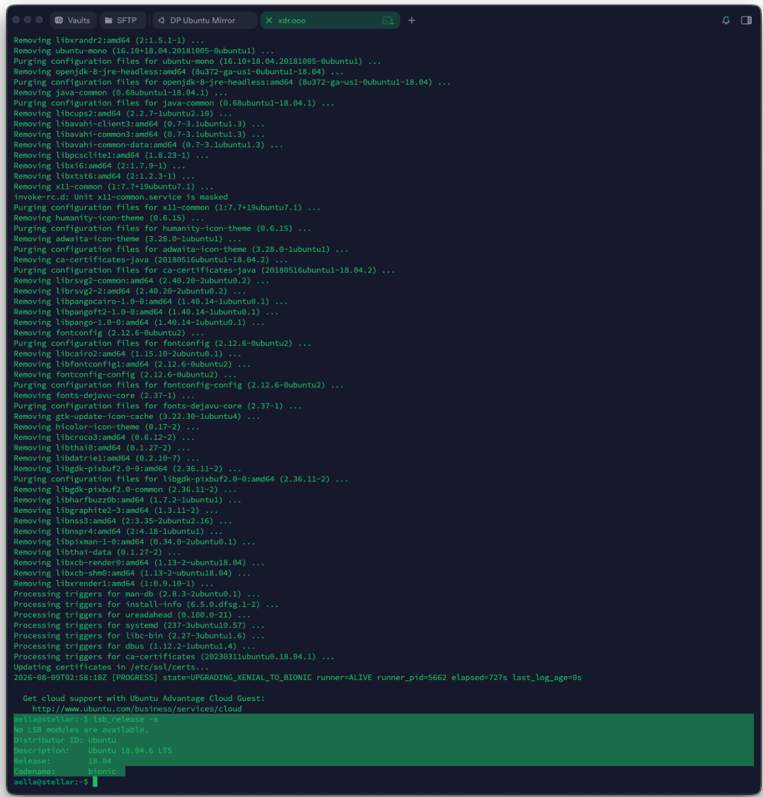Click the Ubuntu cloud services URL
The height and width of the screenshot is (797, 763).
[x=137, y=709]
